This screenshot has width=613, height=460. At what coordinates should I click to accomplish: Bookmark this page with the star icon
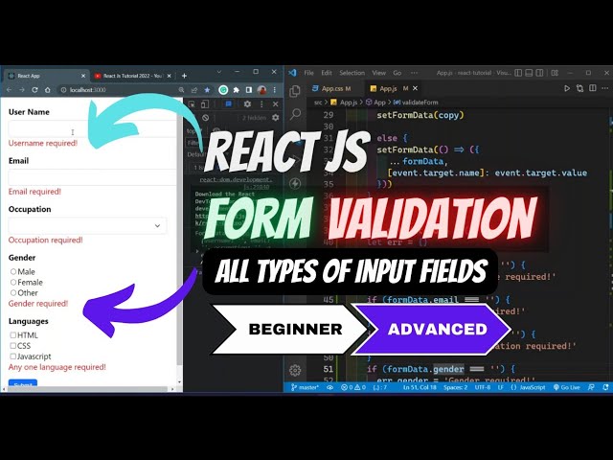tap(207, 90)
